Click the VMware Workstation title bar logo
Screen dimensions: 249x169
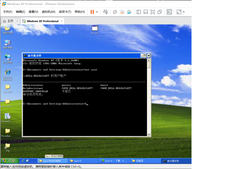4,4
